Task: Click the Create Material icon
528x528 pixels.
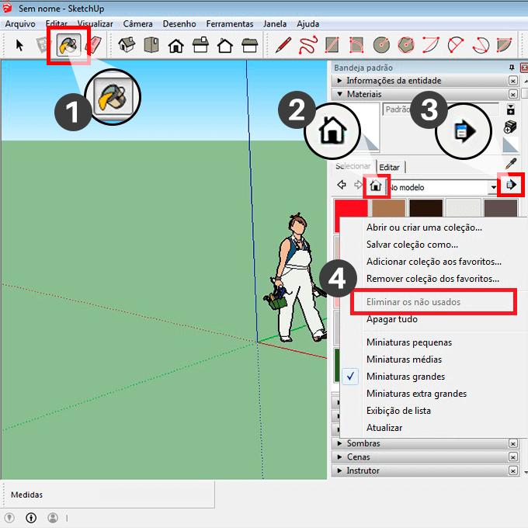Action: [x=510, y=127]
